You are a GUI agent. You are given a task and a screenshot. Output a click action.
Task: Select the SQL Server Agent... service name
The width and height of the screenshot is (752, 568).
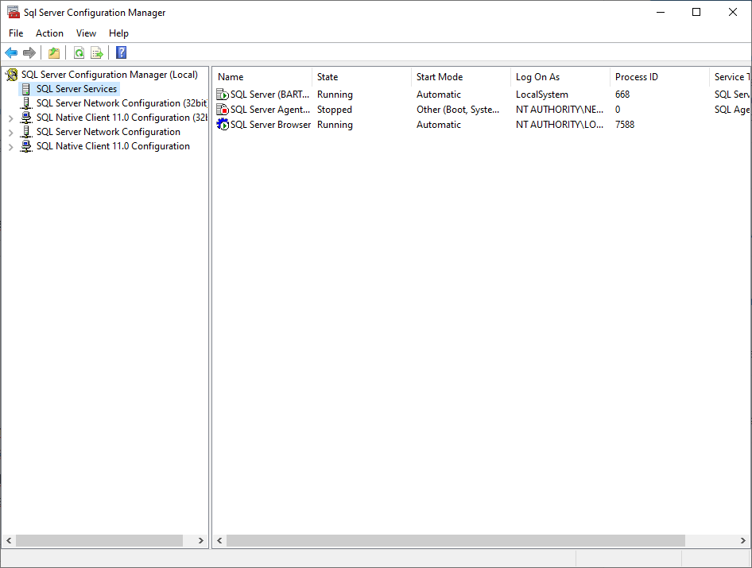[x=270, y=110]
